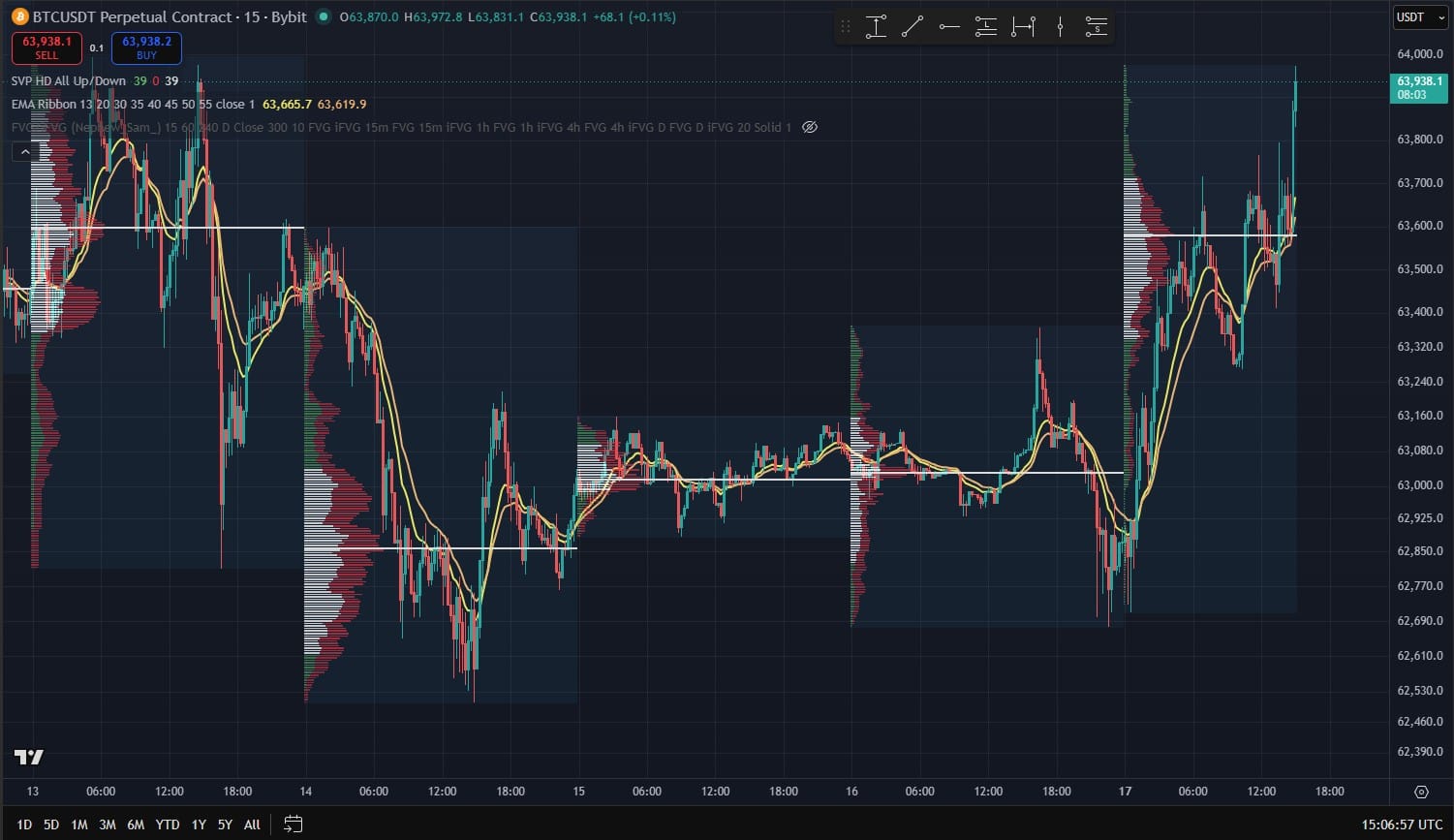This screenshot has height=840, width=1454.
Task: Click the close value C63,938.1 in header
Action: 557,16
